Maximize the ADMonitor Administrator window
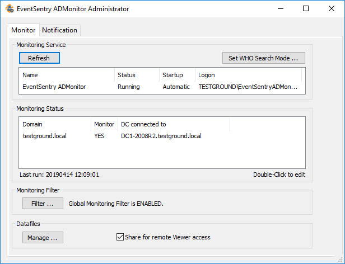Image resolution: width=345 pixels, height=264 pixels. (306, 9)
